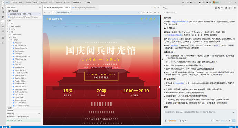Toggle the bottom panel visibility
This screenshot has width=238, height=128.
point(204,2)
